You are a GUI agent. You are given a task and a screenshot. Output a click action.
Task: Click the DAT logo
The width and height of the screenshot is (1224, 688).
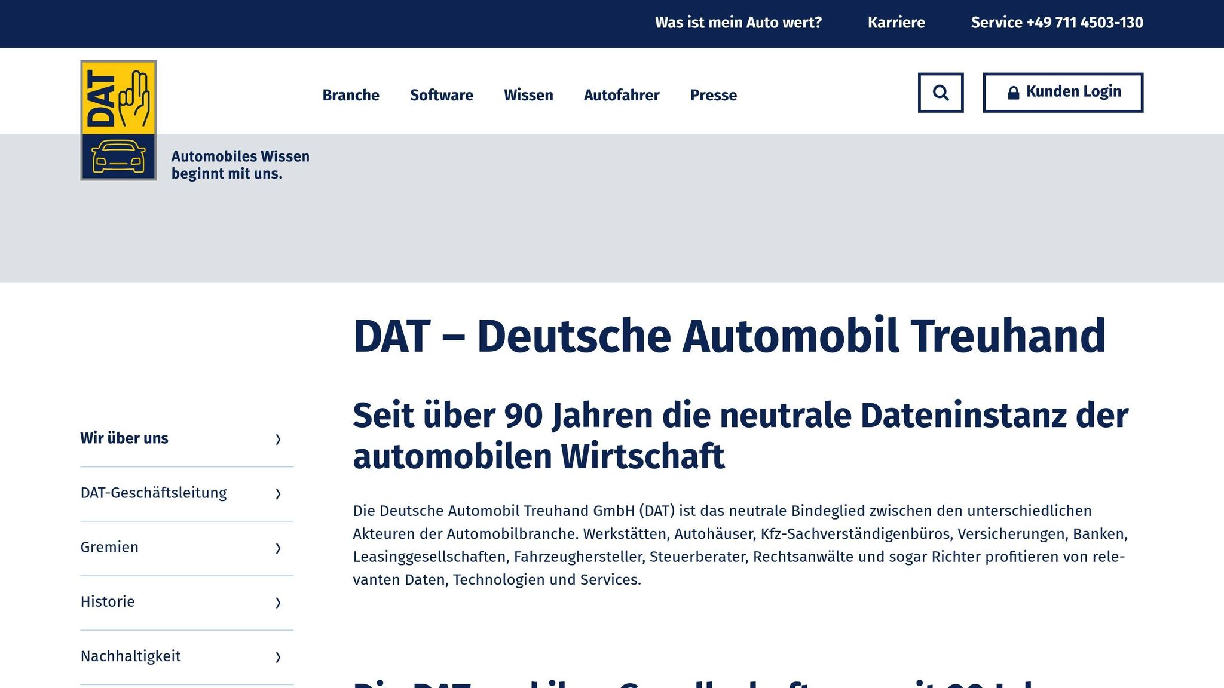click(x=118, y=118)
